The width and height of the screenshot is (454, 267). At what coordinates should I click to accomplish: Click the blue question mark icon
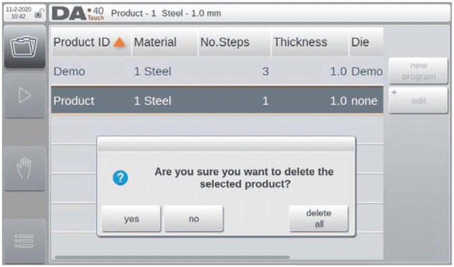(x=121, y=177)
